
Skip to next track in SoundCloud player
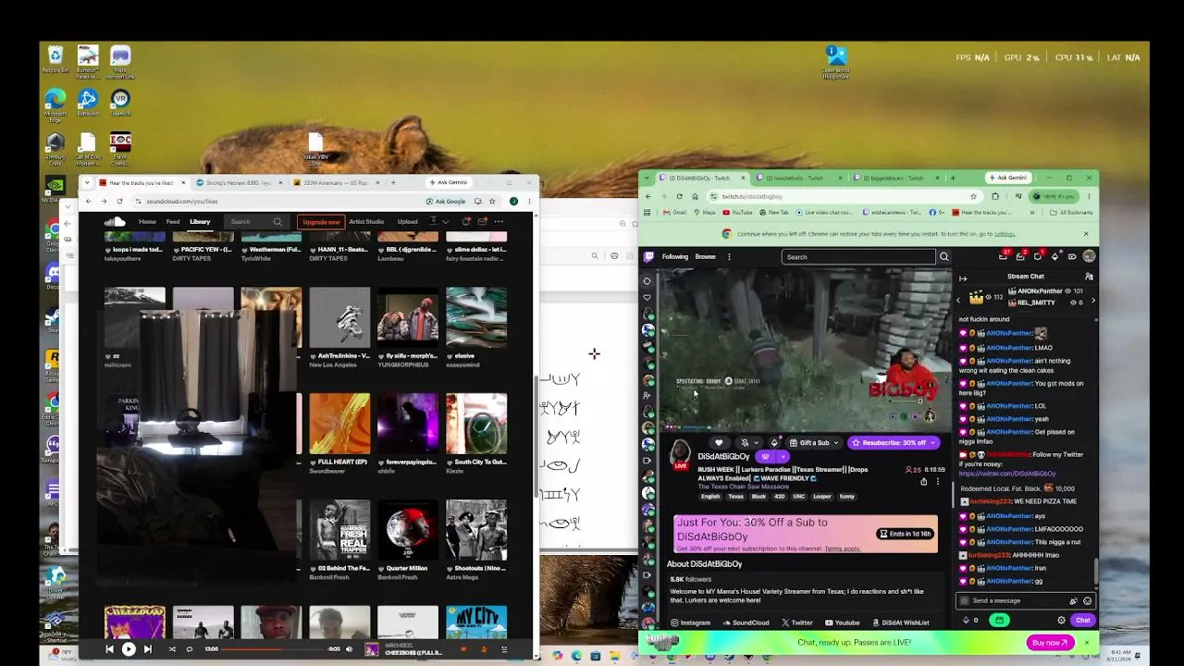tap(147, 649)
